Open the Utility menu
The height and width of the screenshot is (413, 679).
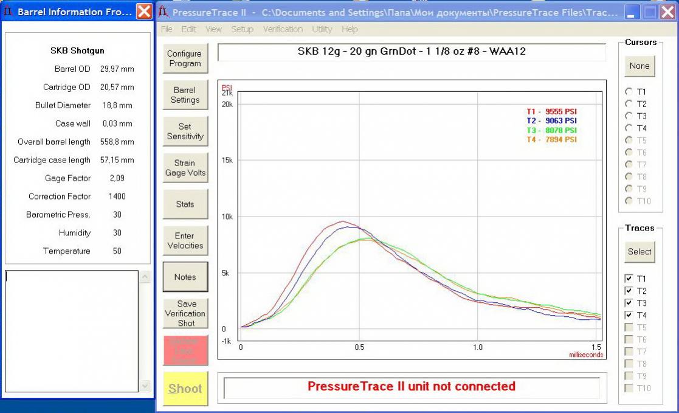322,29
